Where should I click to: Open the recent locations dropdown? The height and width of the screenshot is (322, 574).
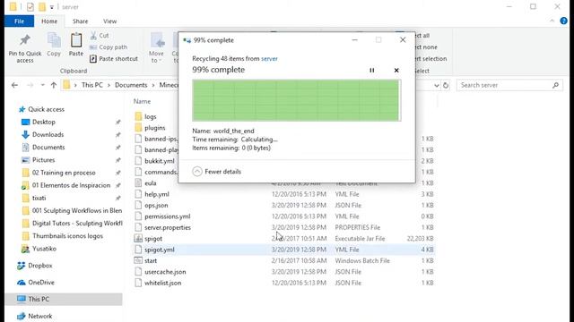click(42, 85)
